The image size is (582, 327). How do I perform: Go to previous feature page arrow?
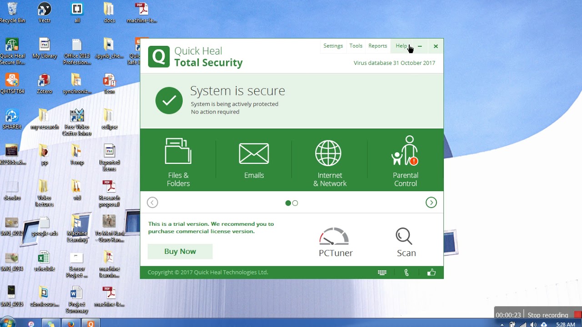(152, 203)
